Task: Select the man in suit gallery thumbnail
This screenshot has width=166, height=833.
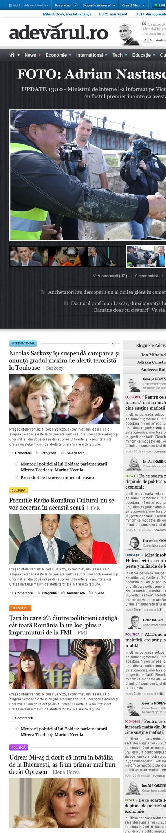Action: point(28,257)
